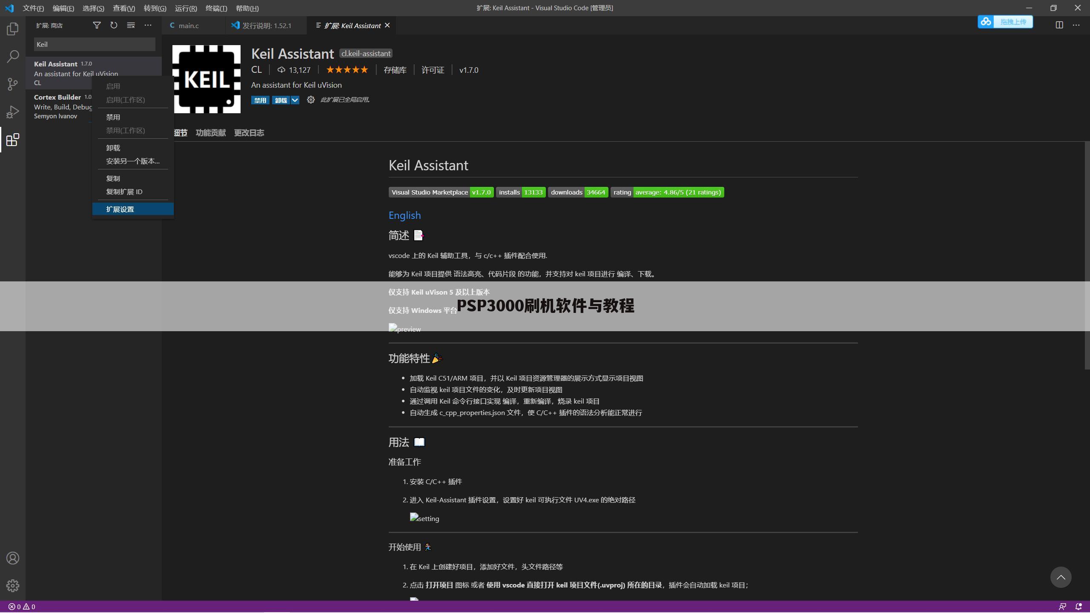The width and height of the screenshot is (1090, 613).
Task: Click the extensions search box containing Keil
Action: [95, 44]
